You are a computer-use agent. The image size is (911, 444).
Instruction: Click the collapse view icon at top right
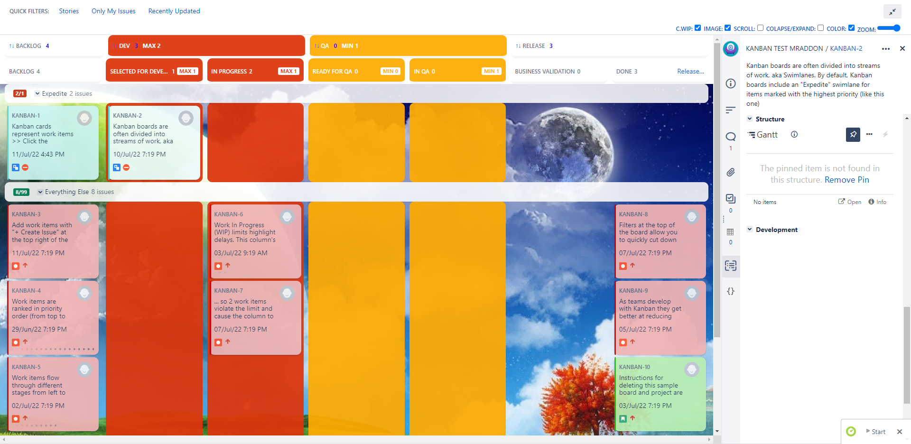[x=892, y=11]
